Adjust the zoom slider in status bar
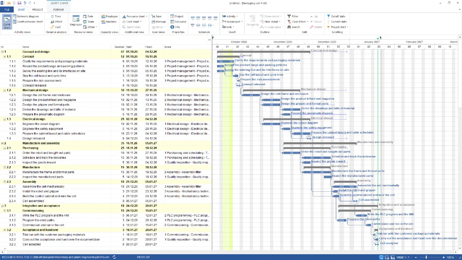Viewport: 462px width, 260px height. tap(426, 257)
